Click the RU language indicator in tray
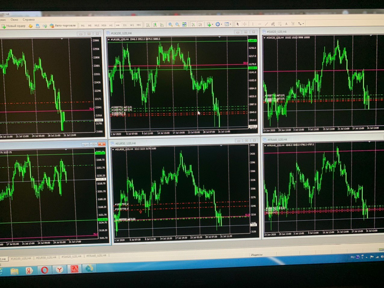Viewport: 384px width, 288px height. click(352, 257)
